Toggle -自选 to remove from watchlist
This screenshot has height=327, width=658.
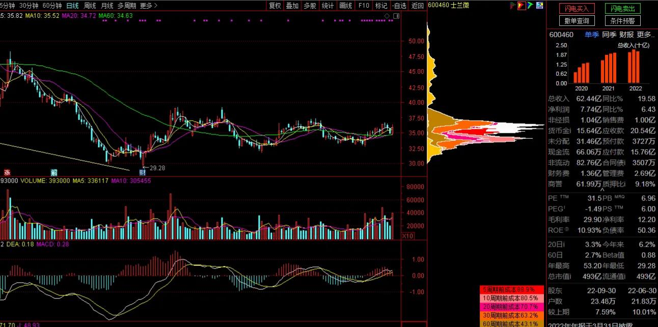tap(399, 6)
